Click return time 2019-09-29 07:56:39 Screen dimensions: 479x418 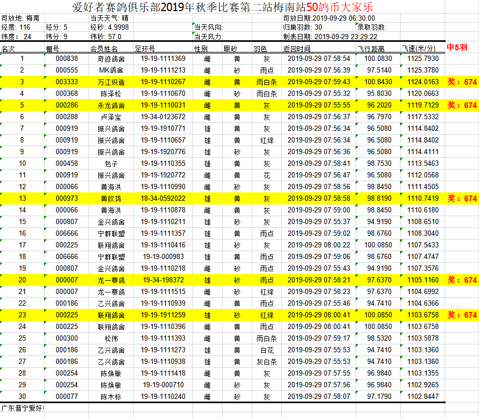pos(319,70)
